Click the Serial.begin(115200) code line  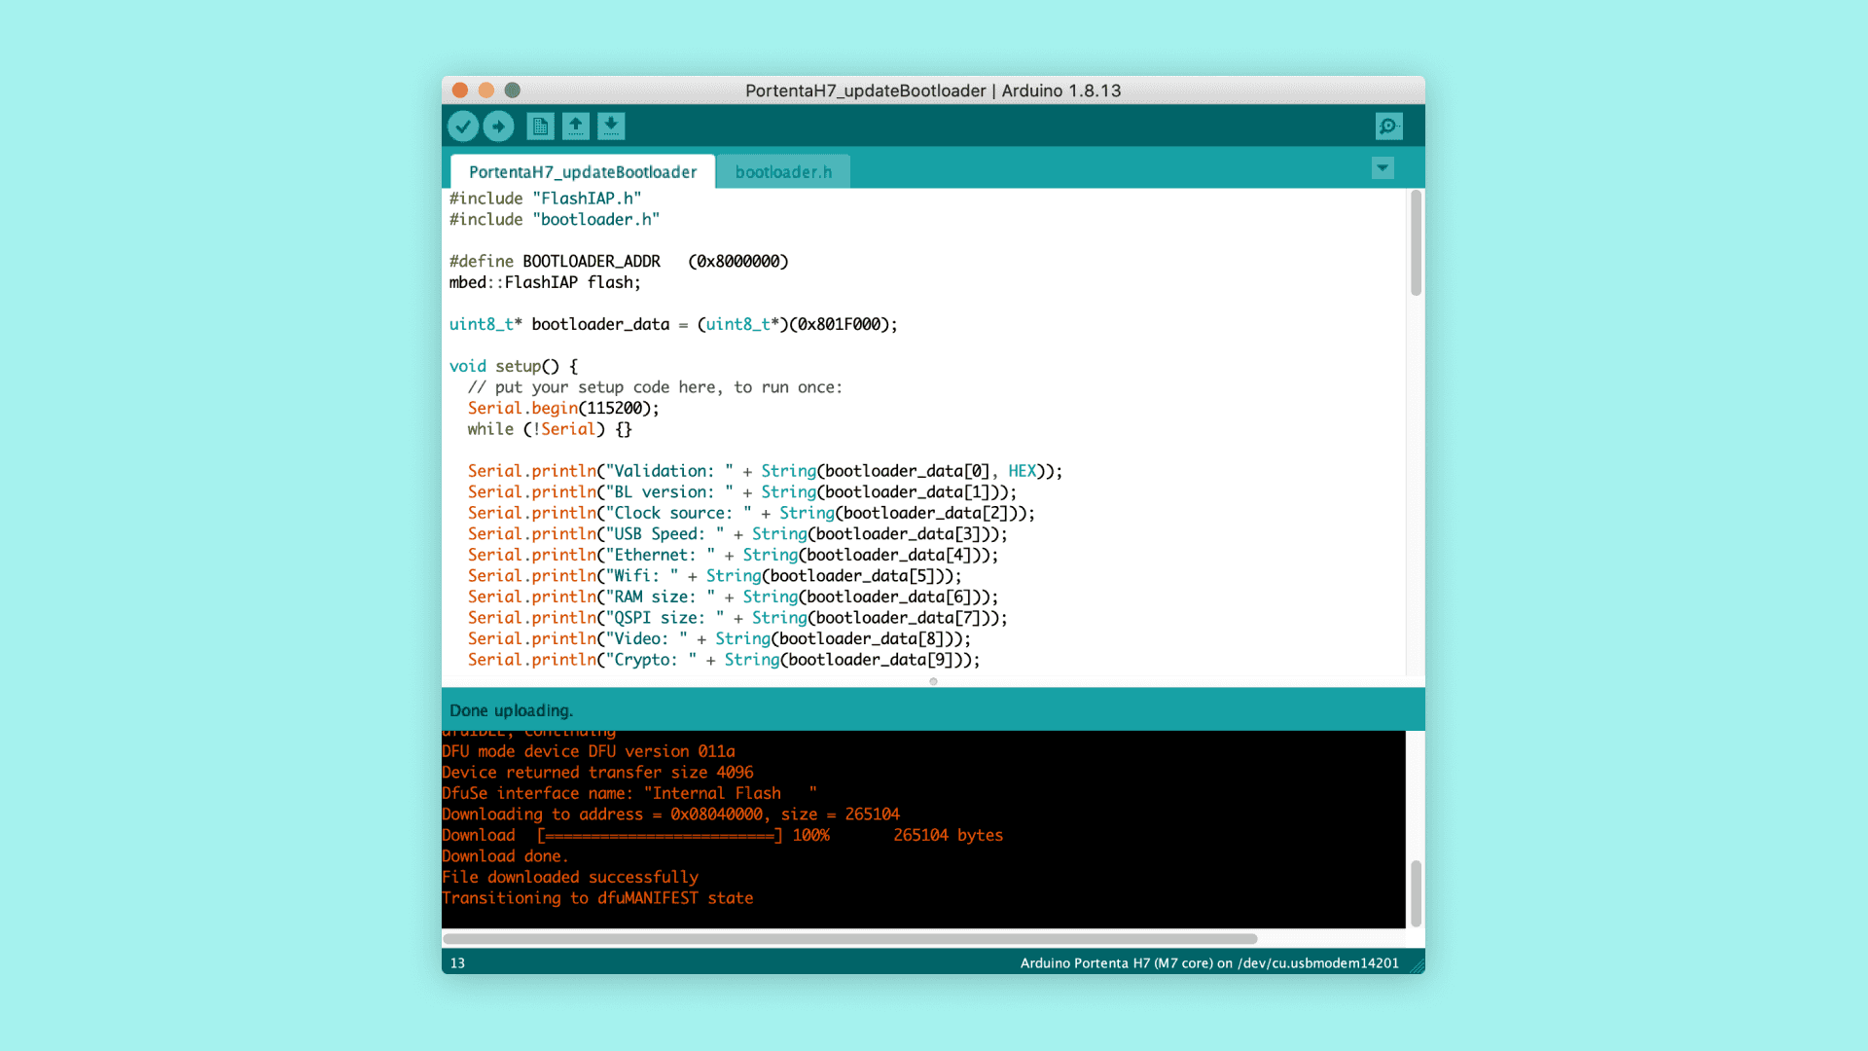click(562, 408)
